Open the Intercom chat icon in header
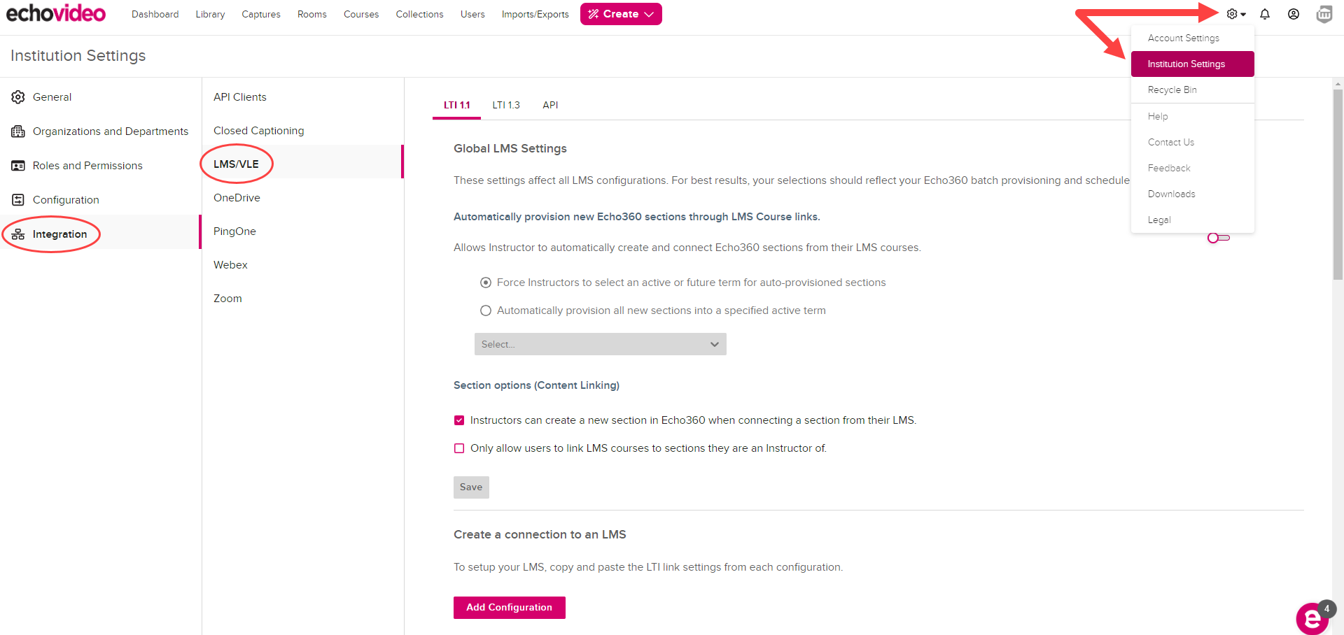 click(1324, 14)
